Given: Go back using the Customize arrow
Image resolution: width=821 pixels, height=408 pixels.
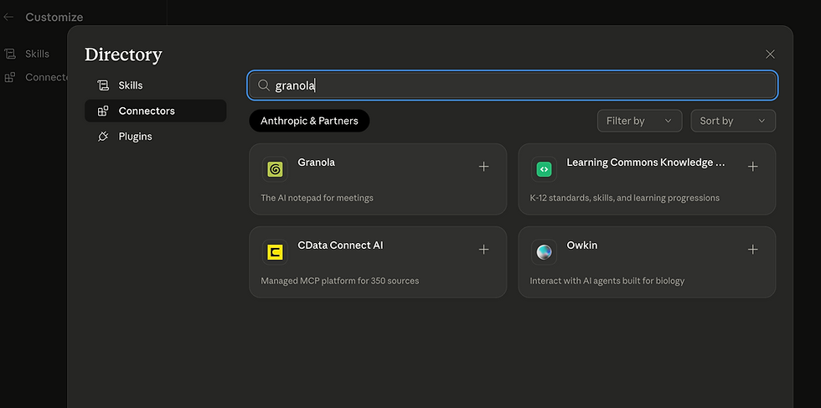Looking at the screenshot, I should coord(8,17).
